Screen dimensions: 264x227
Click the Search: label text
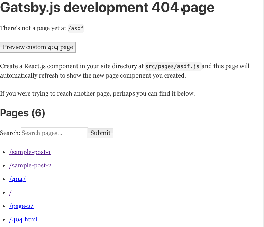pos(10,133)
